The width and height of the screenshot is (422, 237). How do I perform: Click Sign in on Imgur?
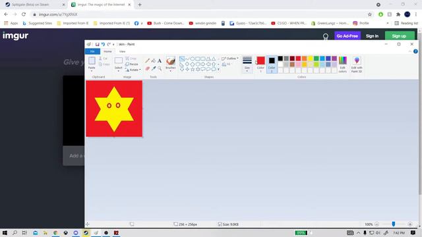(372, 36)
